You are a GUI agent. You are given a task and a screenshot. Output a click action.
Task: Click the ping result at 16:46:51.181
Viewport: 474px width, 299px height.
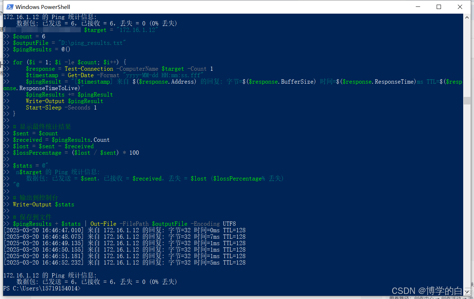(x=124, y=256)
